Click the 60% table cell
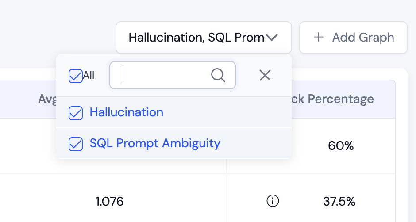 pos(341,145)
